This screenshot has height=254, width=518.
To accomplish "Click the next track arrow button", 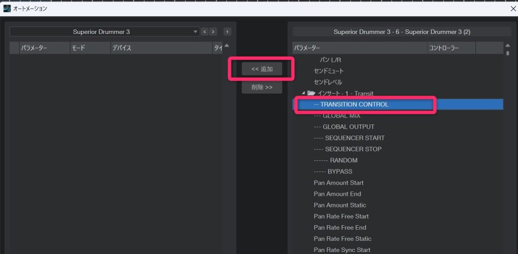I will click(213, 32).
